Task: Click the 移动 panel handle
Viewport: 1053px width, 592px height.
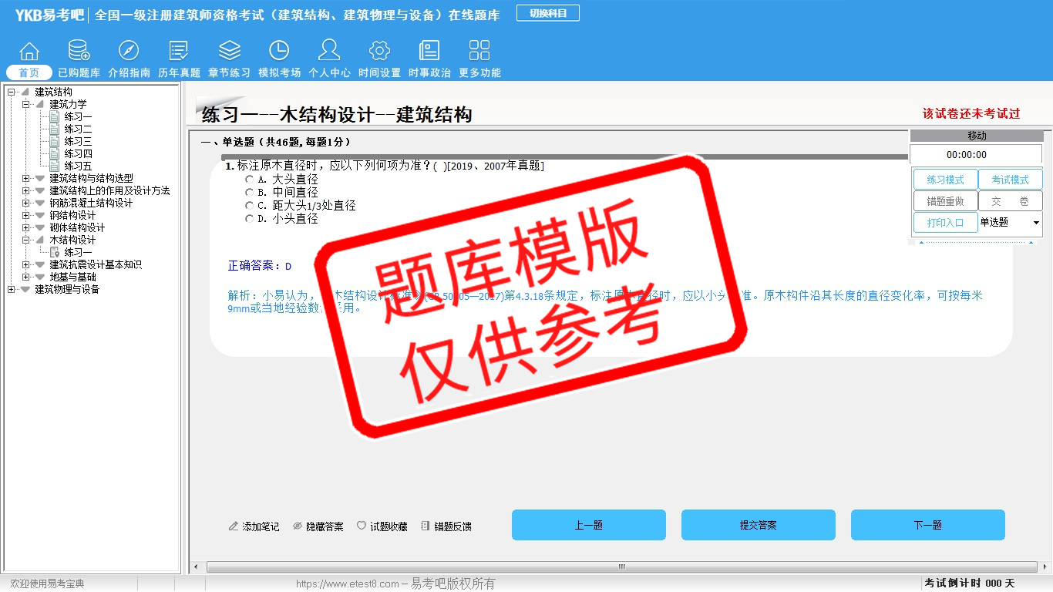Action: pyautogui.click(x=977, y=136)
